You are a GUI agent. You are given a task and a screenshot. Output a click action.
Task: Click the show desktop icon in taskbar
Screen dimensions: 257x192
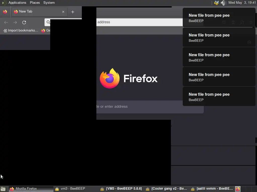click(x=3, y=189)
